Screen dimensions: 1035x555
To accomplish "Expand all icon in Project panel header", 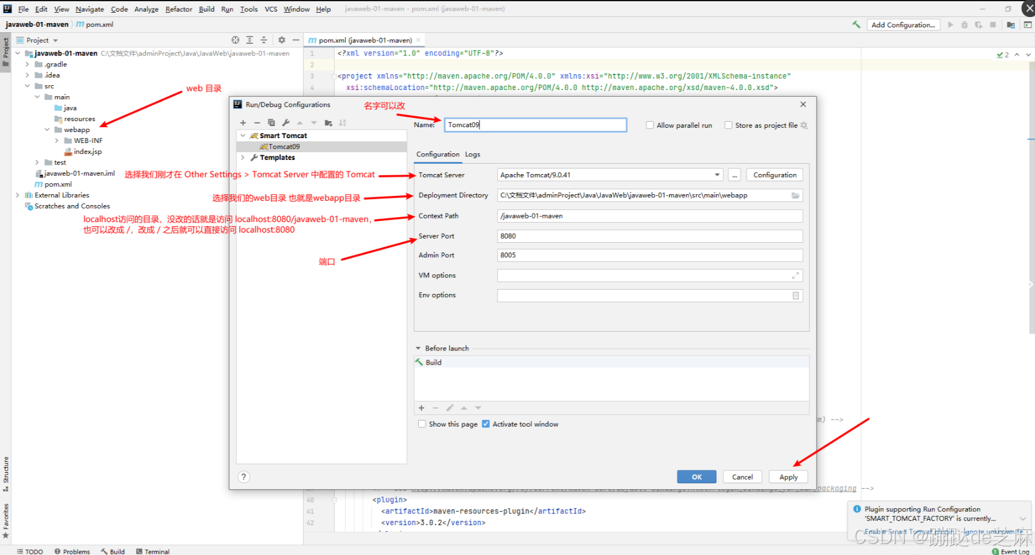I will pyautogui.click(x=250, y=40).
